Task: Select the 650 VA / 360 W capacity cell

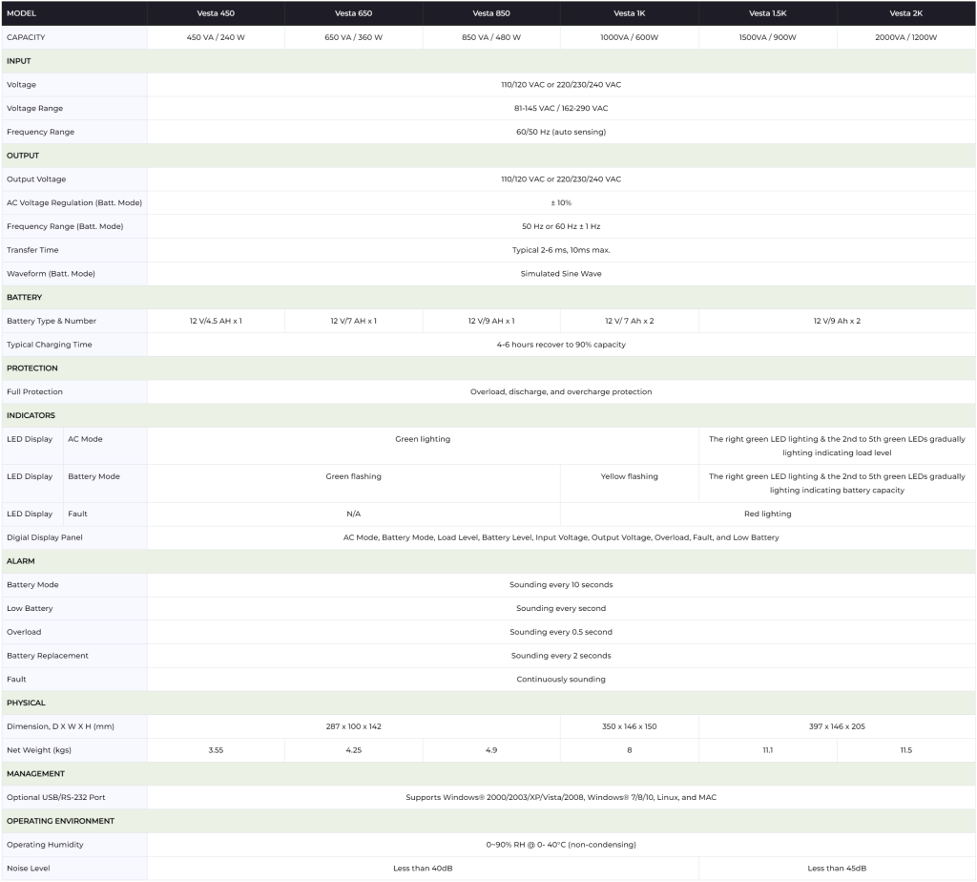Action: click(x=353, y=37)
